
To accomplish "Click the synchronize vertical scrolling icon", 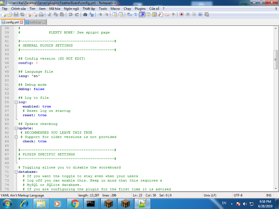I will 115,15.
